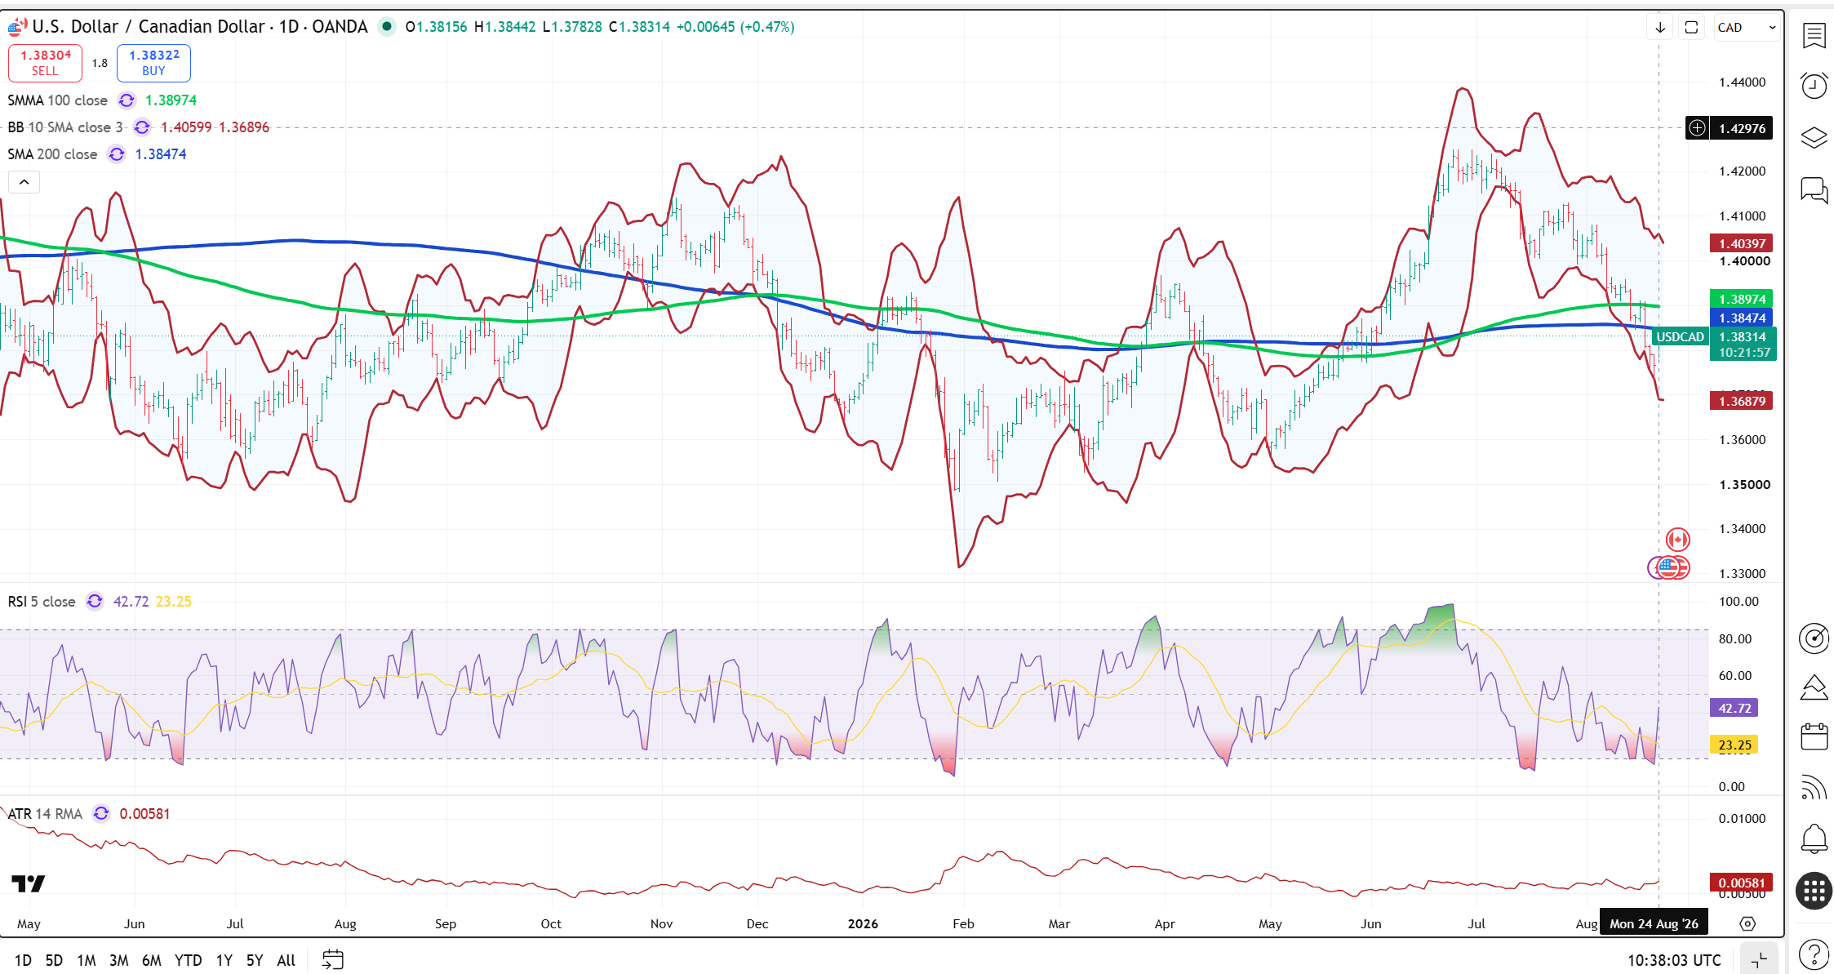Screen dimensions: 1834x974
Task: Select the 1M date range tab
Action: (x=87, y=960)
